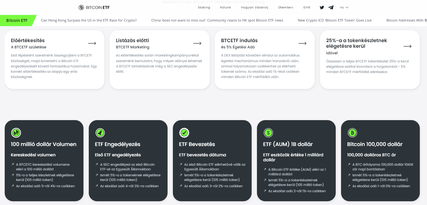The image size is (427, 205).
Task: Open the HU language dropdown
Action: point(344,7)
